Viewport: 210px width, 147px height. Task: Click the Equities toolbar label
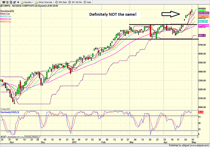pos(28,2)
